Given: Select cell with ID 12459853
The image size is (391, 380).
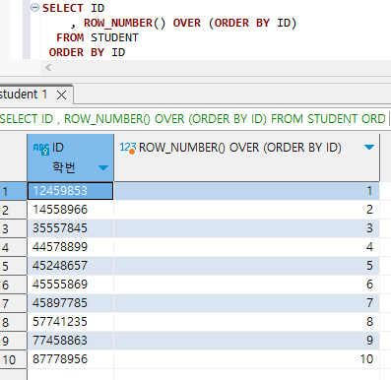Looking at the screenshot, I should (71, 191).
